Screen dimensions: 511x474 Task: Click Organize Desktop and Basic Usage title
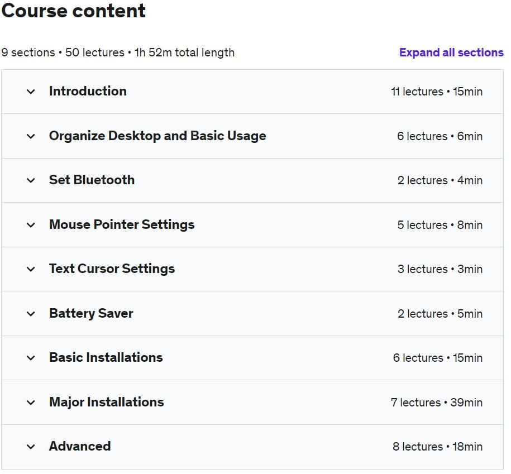pos(157,136)
